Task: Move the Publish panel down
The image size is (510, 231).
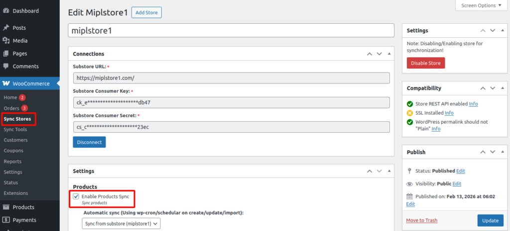Action: click(x=491, y=152)
